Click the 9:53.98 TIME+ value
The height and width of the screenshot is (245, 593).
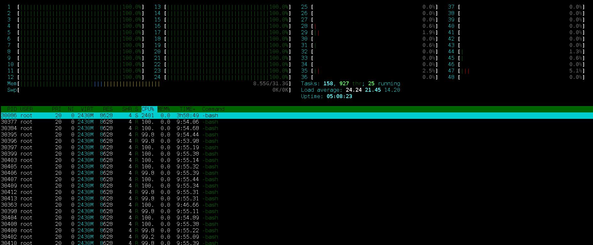[x=187, y=141]
